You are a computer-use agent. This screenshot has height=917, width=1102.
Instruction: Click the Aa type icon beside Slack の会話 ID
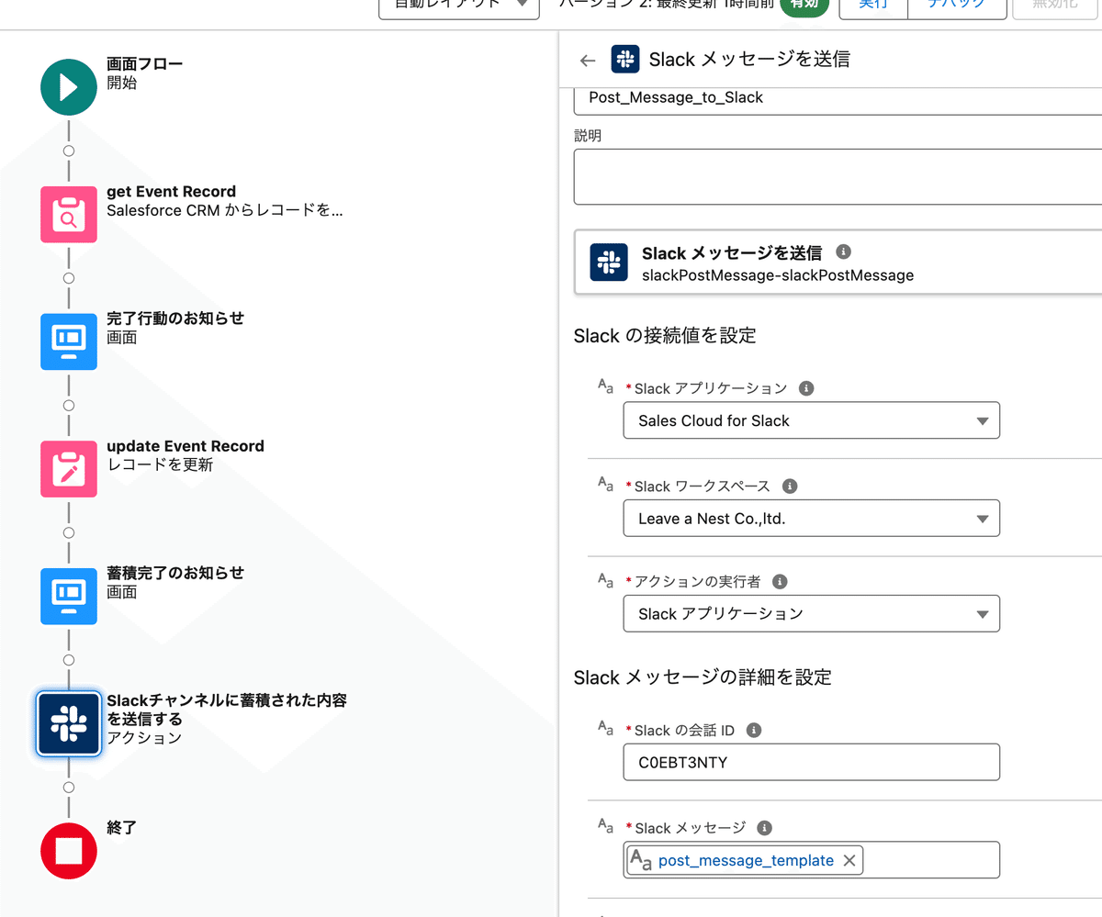604,728
